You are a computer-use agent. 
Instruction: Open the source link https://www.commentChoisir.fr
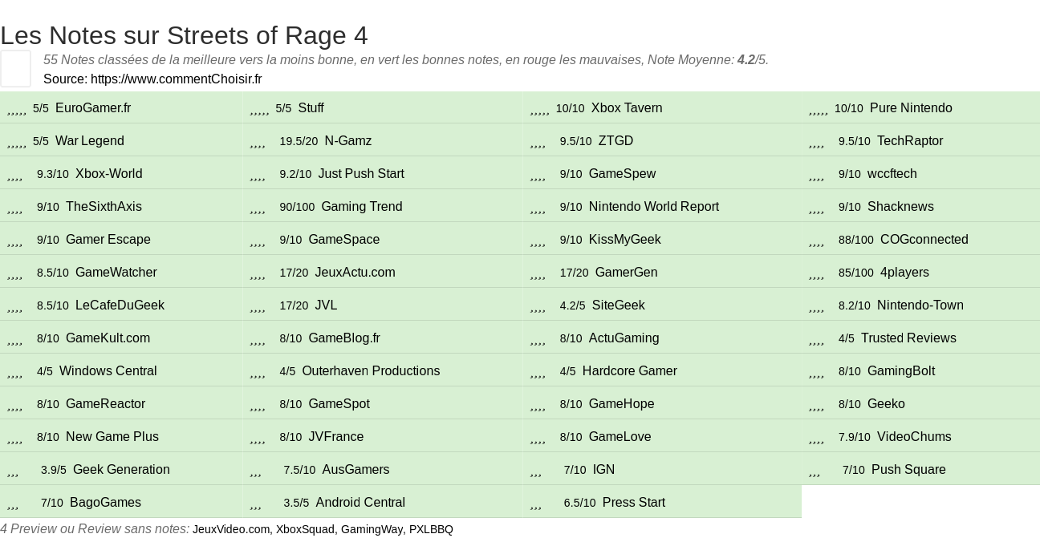[176, 79]
